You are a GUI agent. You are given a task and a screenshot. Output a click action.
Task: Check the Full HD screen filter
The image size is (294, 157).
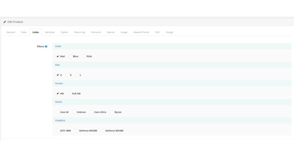(70, 93)
